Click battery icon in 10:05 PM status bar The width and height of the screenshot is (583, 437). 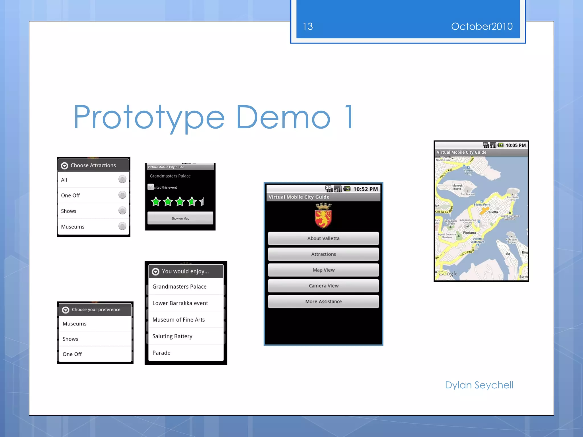click(x=500, y=145)
